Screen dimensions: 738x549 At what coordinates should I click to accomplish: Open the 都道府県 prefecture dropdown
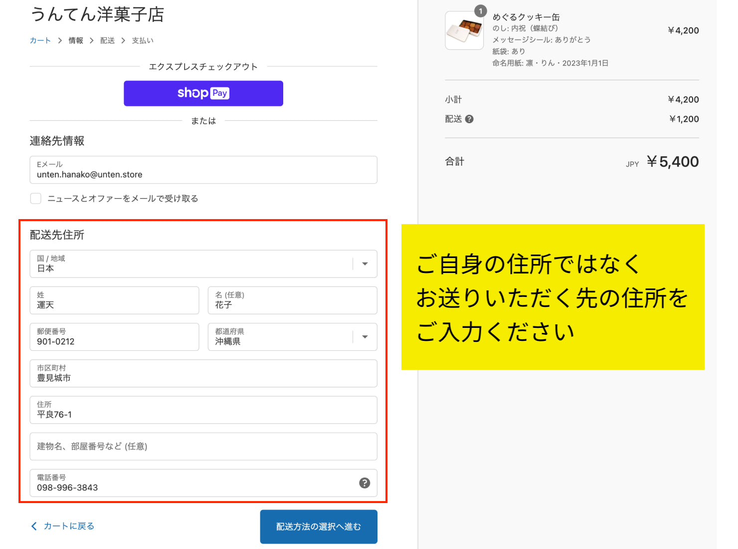(365, 337)
